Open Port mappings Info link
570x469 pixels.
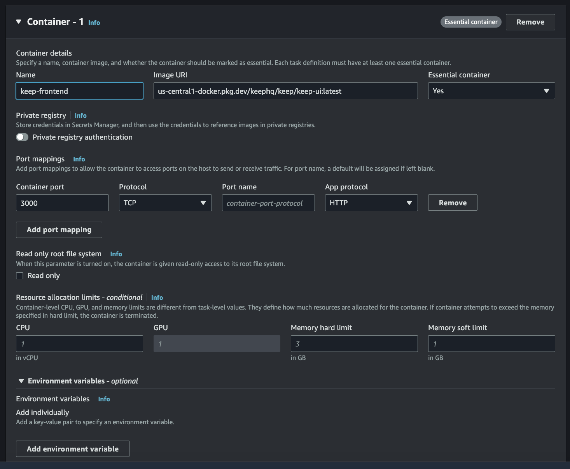click(x=79, y=159)
